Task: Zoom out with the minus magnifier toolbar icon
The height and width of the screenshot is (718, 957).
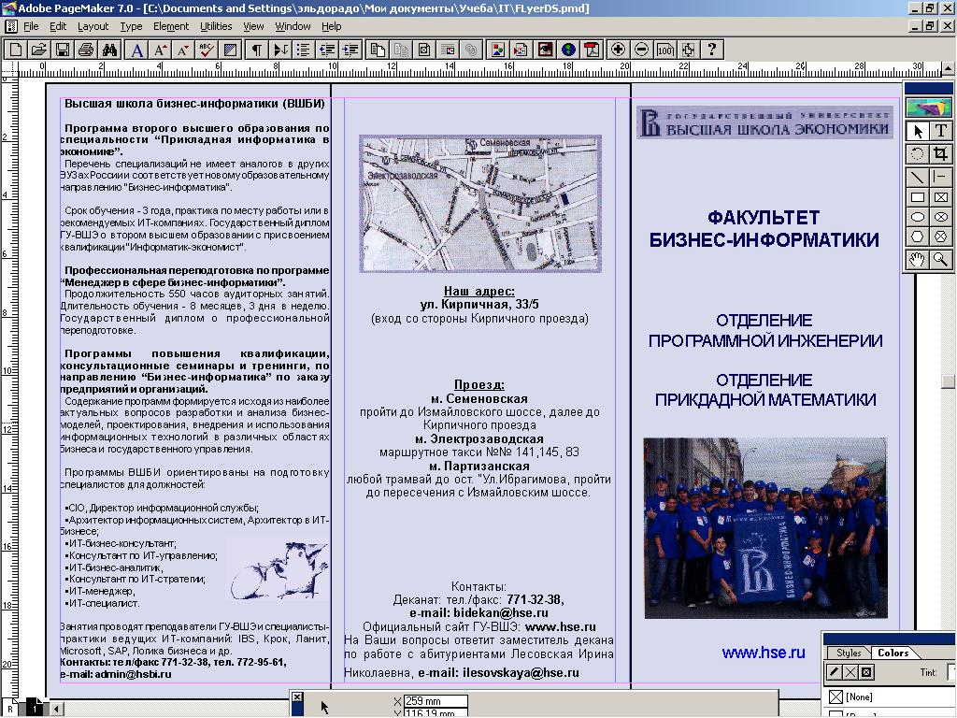Action: (641, 50)
